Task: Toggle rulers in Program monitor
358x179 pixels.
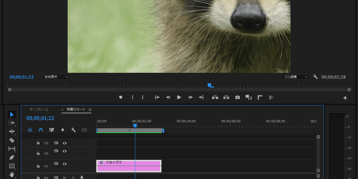Action: point(260,97)
